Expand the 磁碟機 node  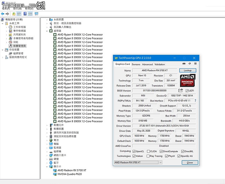tap(47, 152)
